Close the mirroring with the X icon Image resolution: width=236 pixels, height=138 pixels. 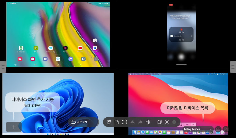167,122
